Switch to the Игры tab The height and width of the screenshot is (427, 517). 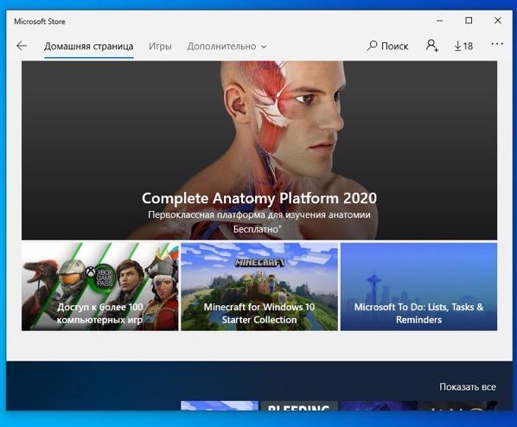(160, 46)
